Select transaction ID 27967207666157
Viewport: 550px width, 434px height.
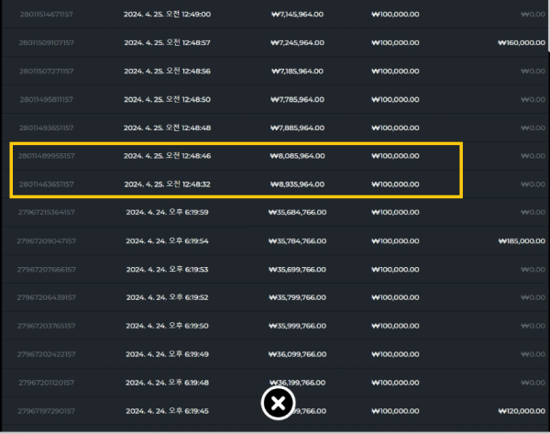click(x=47, y=270)
